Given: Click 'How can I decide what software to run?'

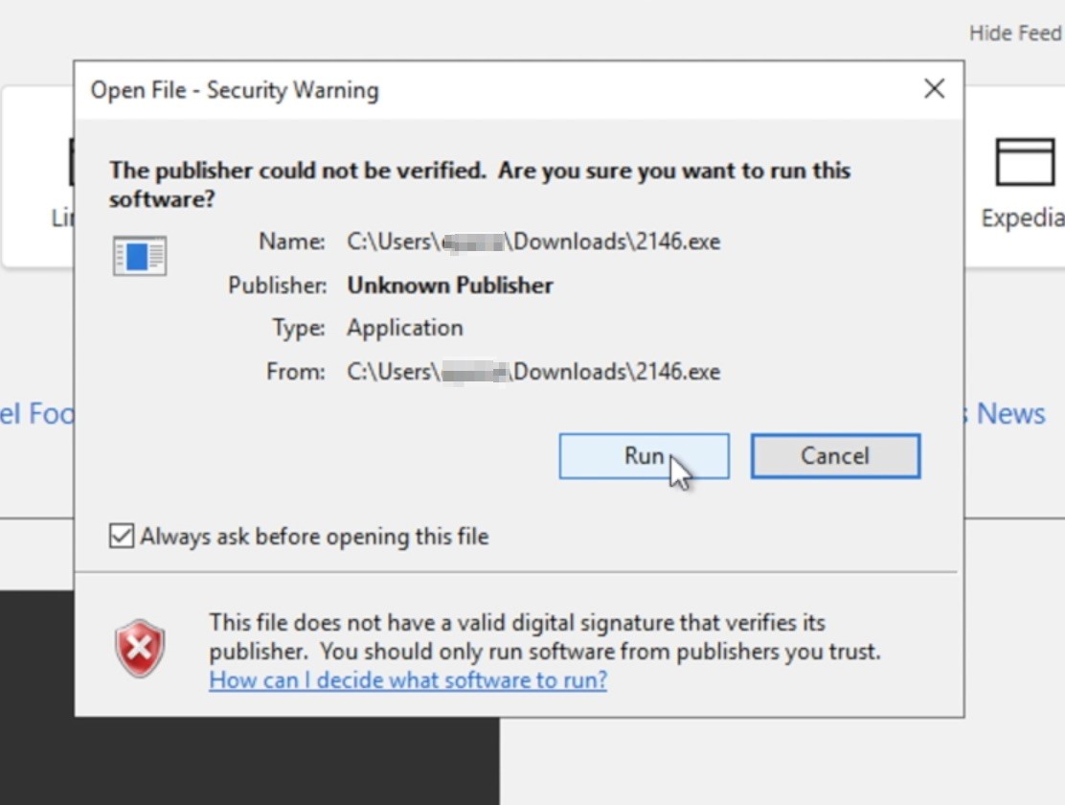Looking at the screenshot, I should click(x=408, y=679).
